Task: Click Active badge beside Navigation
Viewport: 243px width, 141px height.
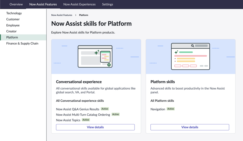Action: pyautogui.click(x=171, y=109)
